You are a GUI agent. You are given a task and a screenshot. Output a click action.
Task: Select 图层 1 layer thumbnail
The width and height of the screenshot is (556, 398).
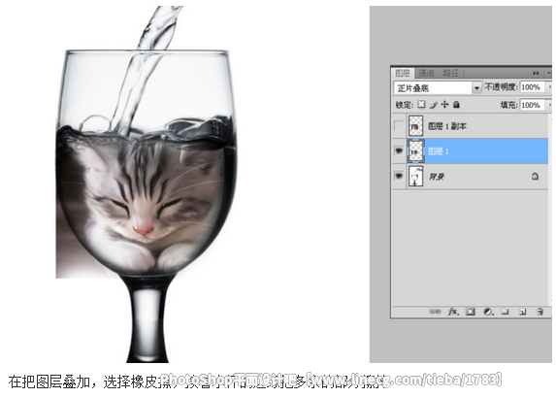click(x=415, y=151)
